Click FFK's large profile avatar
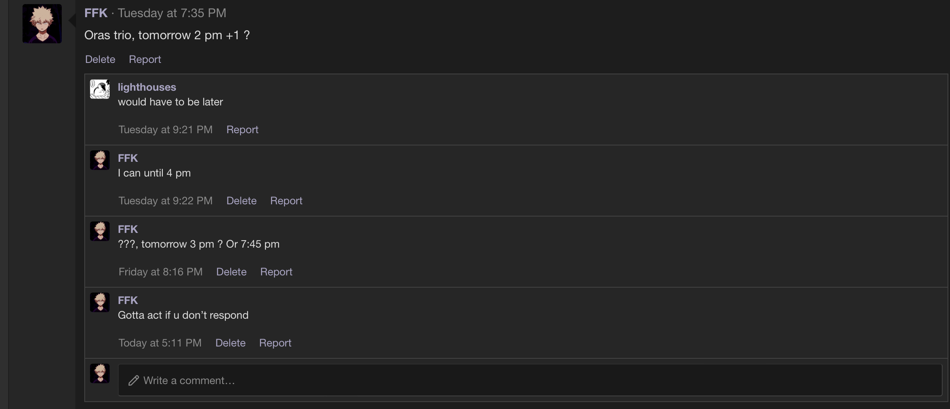This screenshot has height=409, width=950. click(x=42, y=24)
